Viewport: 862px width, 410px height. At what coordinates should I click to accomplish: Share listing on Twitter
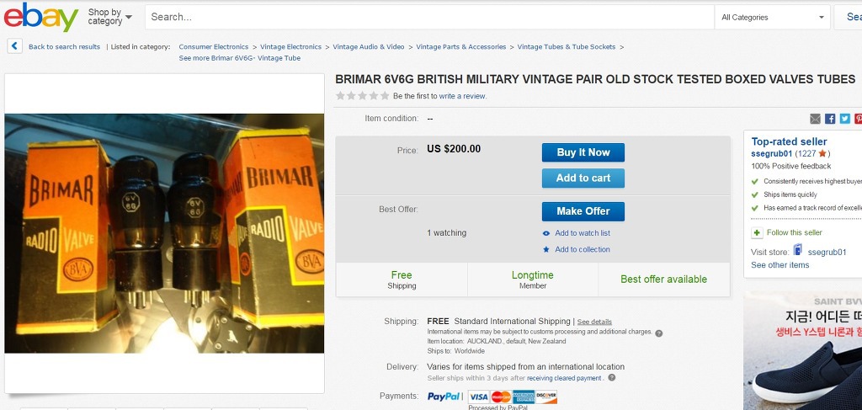(x=844, y=119)
